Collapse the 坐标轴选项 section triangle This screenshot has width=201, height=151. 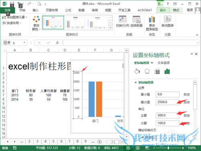click(135, 82)
